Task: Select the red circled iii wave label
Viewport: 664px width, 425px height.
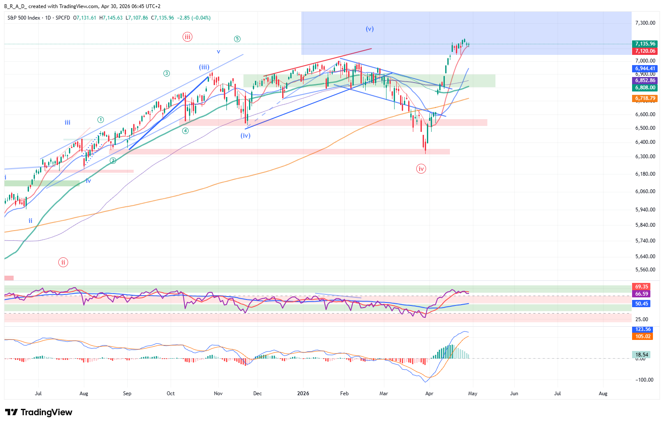Action: pos(187,37)
